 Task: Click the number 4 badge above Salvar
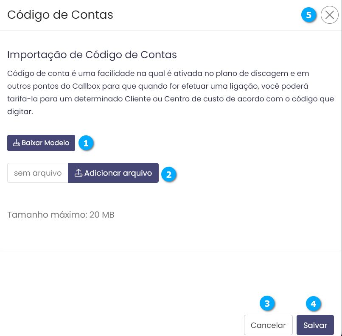(313, 304)
